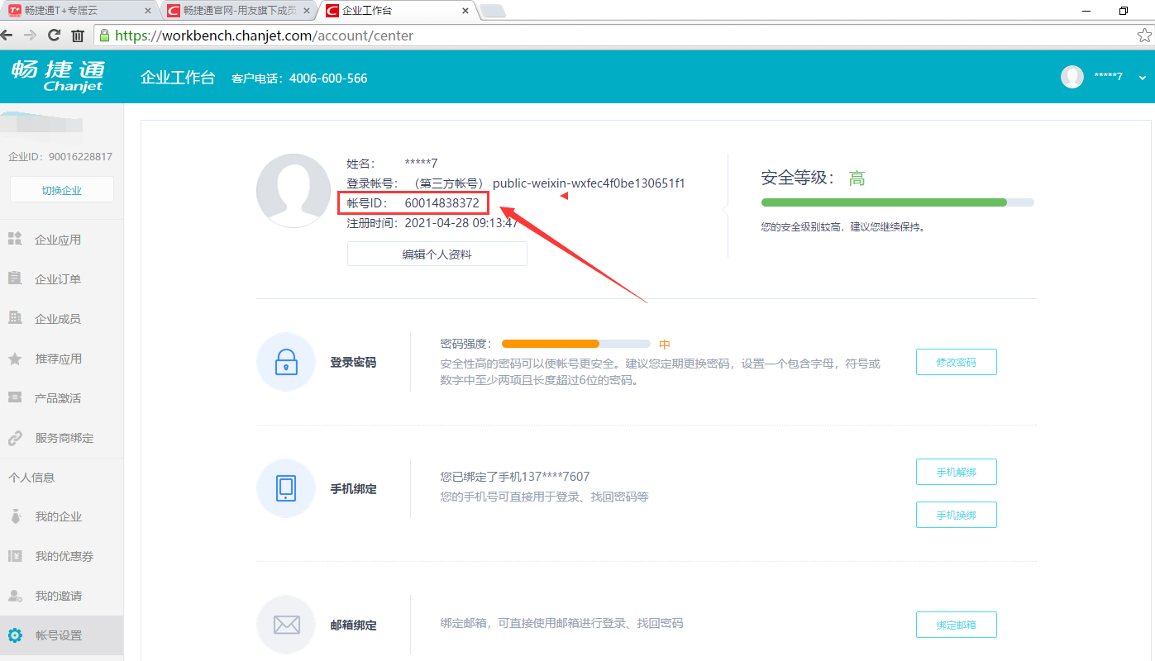Close the 企业工作台 tab
This screenshot has width=1155, height=661.
(465, 11)
